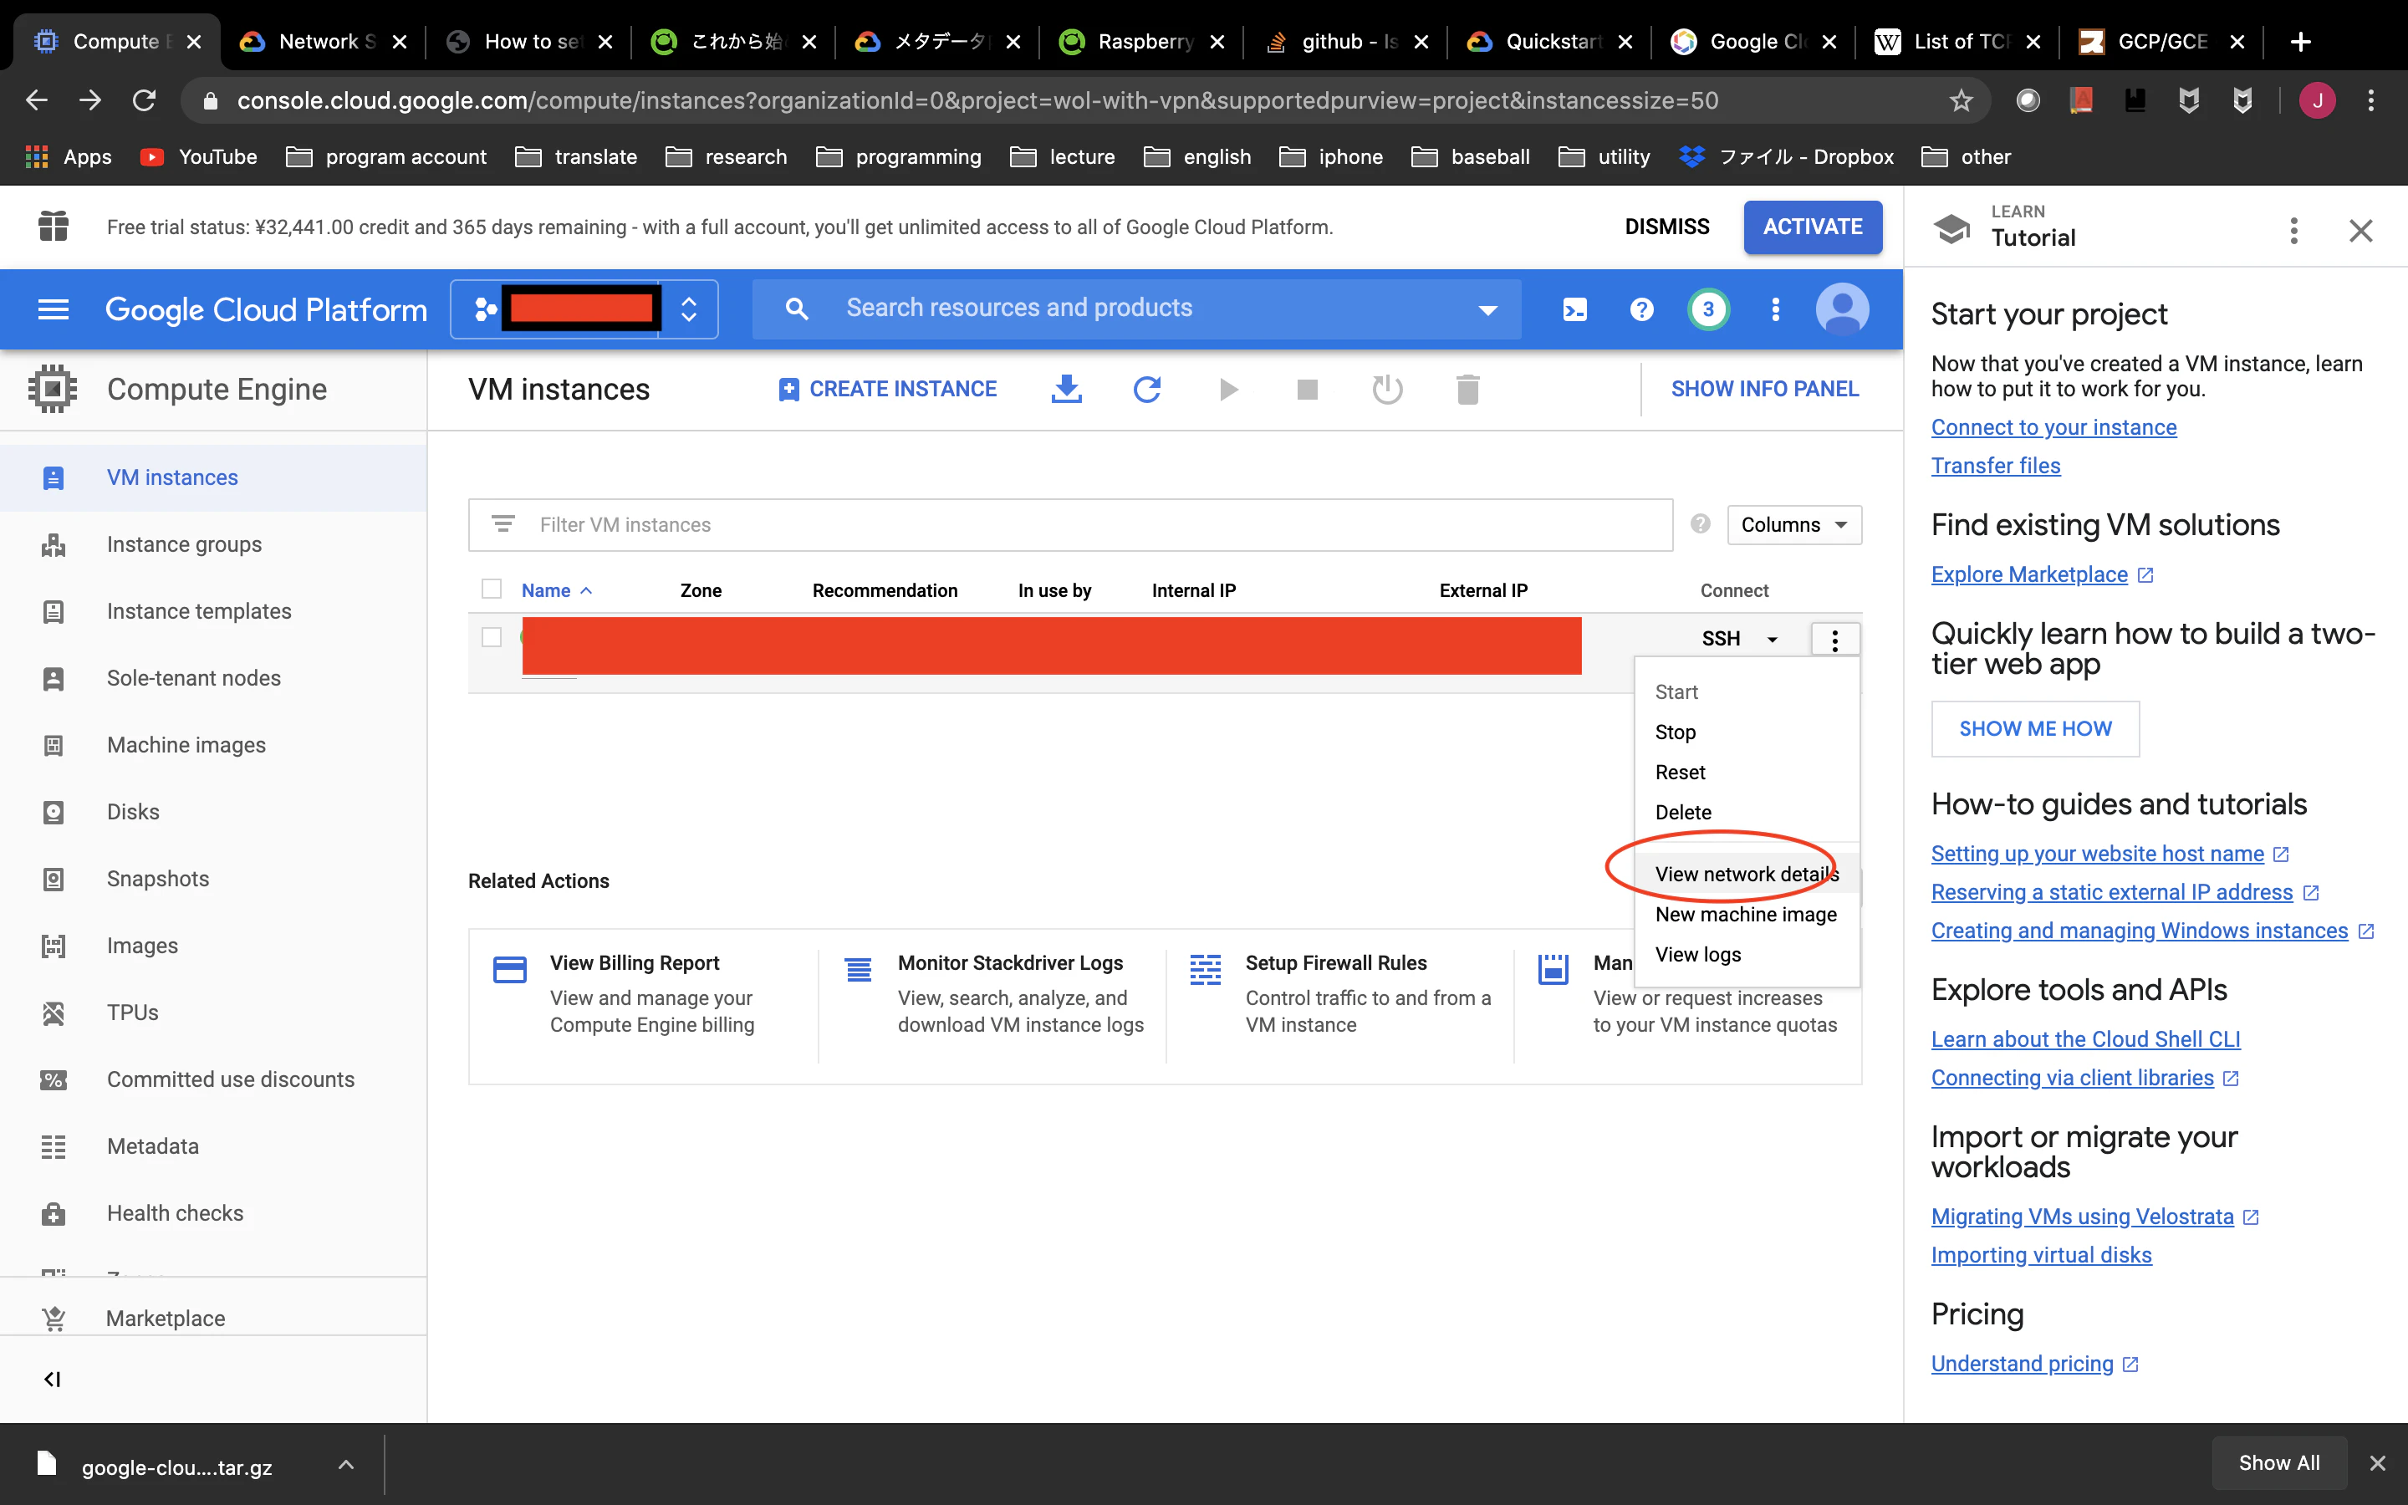Click the import VM download icon
The height and width of the screenshot is (1505, 2408).
coord(1066,389)
